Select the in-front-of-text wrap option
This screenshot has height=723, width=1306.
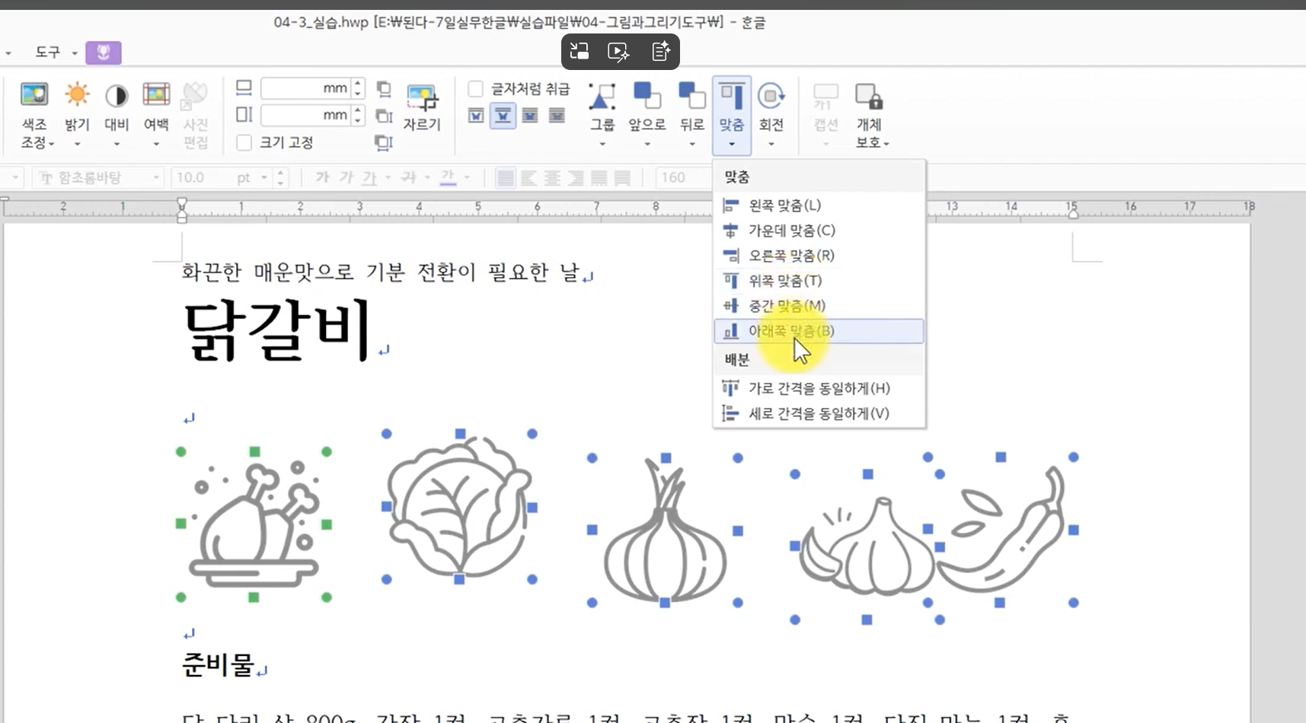(x=530, y=116)
